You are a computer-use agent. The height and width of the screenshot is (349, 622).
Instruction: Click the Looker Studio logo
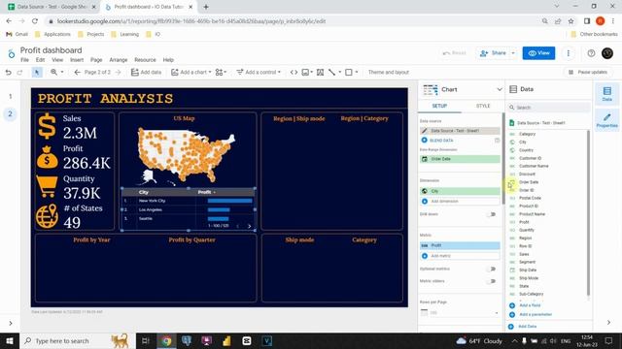tap(11, 54)
